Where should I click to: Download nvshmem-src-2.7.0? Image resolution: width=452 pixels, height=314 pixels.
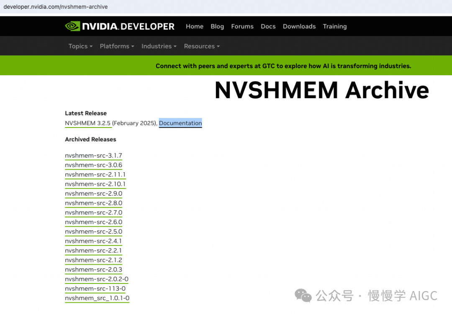pyautogui.click(x=93, y=212)
